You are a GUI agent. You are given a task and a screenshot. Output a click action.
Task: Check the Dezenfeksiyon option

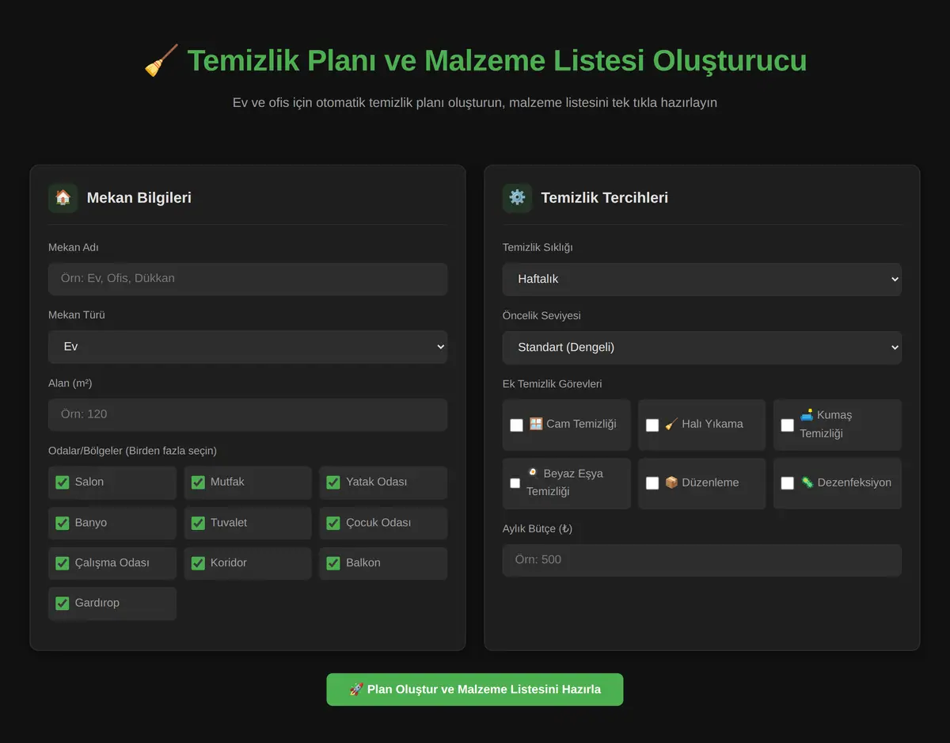[x=788, y=482]
